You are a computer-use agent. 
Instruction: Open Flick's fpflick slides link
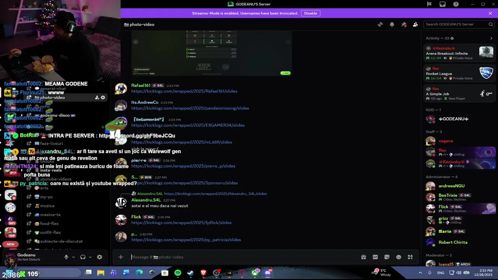pos(181,223)
